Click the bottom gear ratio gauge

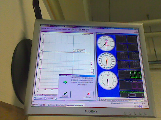tap(107, 80)
